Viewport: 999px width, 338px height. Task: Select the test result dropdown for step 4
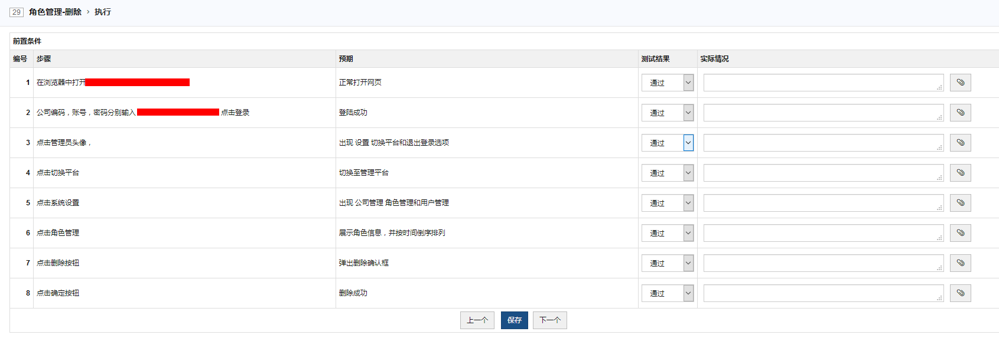coord(668,173)
